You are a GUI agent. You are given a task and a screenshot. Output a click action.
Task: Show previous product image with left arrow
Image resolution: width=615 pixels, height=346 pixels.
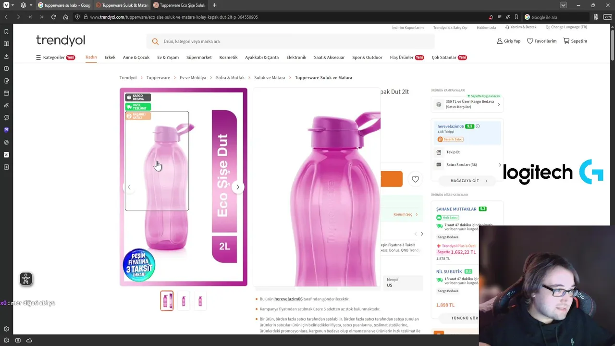(x=129, y=187)
